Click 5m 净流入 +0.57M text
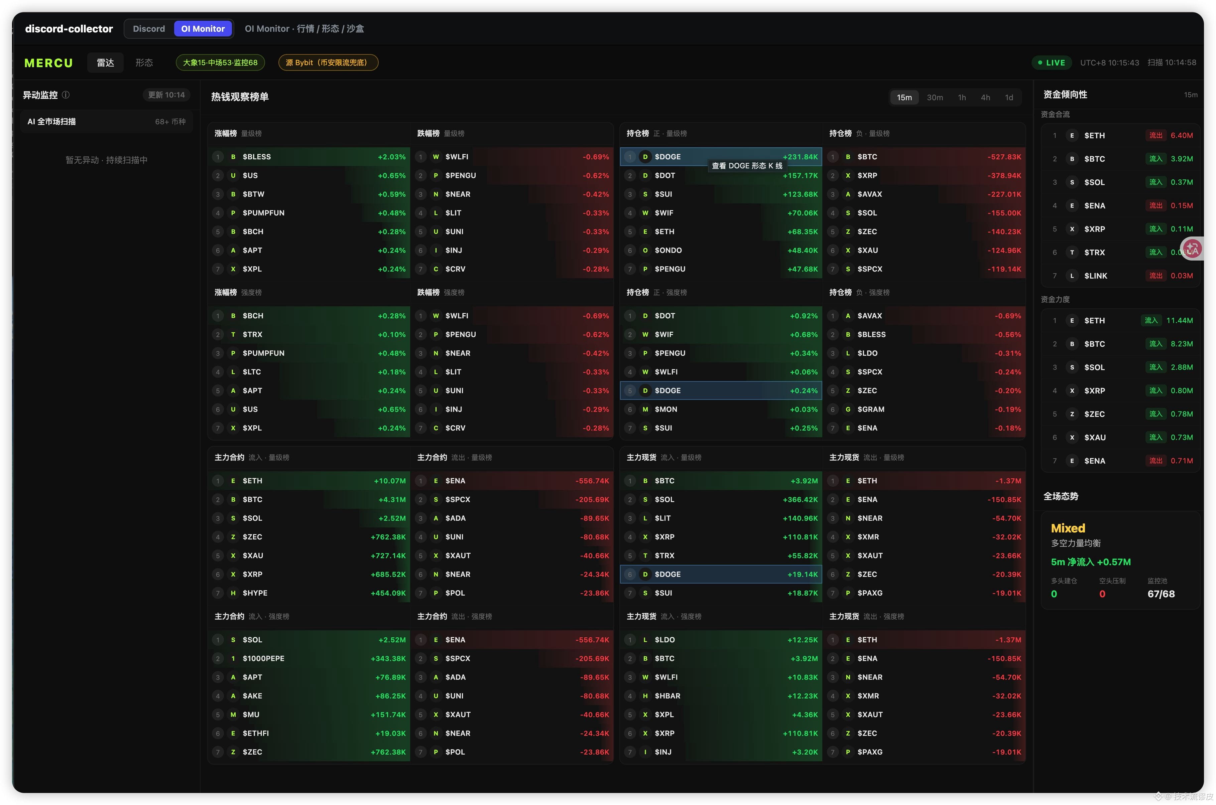 [x=1090, y=562]
